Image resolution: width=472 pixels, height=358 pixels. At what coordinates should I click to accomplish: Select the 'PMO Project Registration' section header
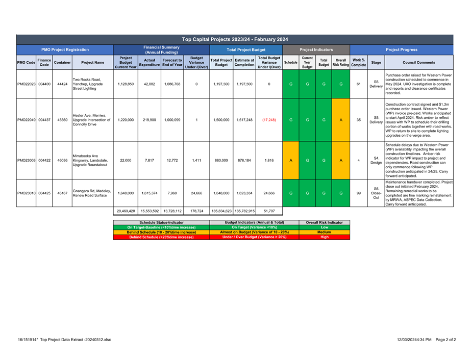[x=65, y=49]
